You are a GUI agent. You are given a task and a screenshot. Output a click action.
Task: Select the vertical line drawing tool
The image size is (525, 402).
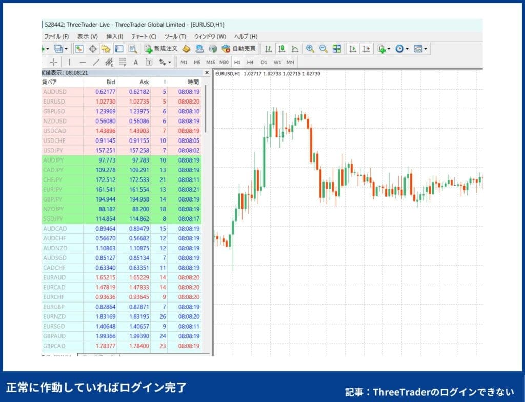pos(69,62)
